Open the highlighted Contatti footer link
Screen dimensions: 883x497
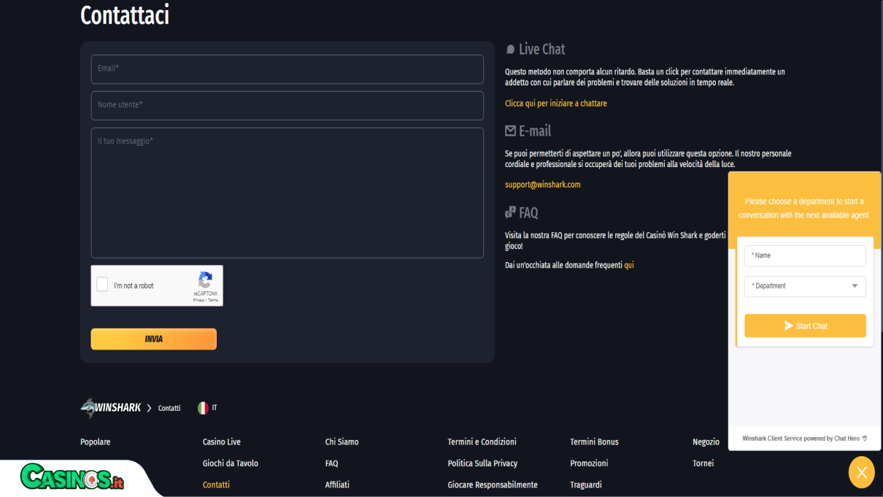(x=216, y=485)
